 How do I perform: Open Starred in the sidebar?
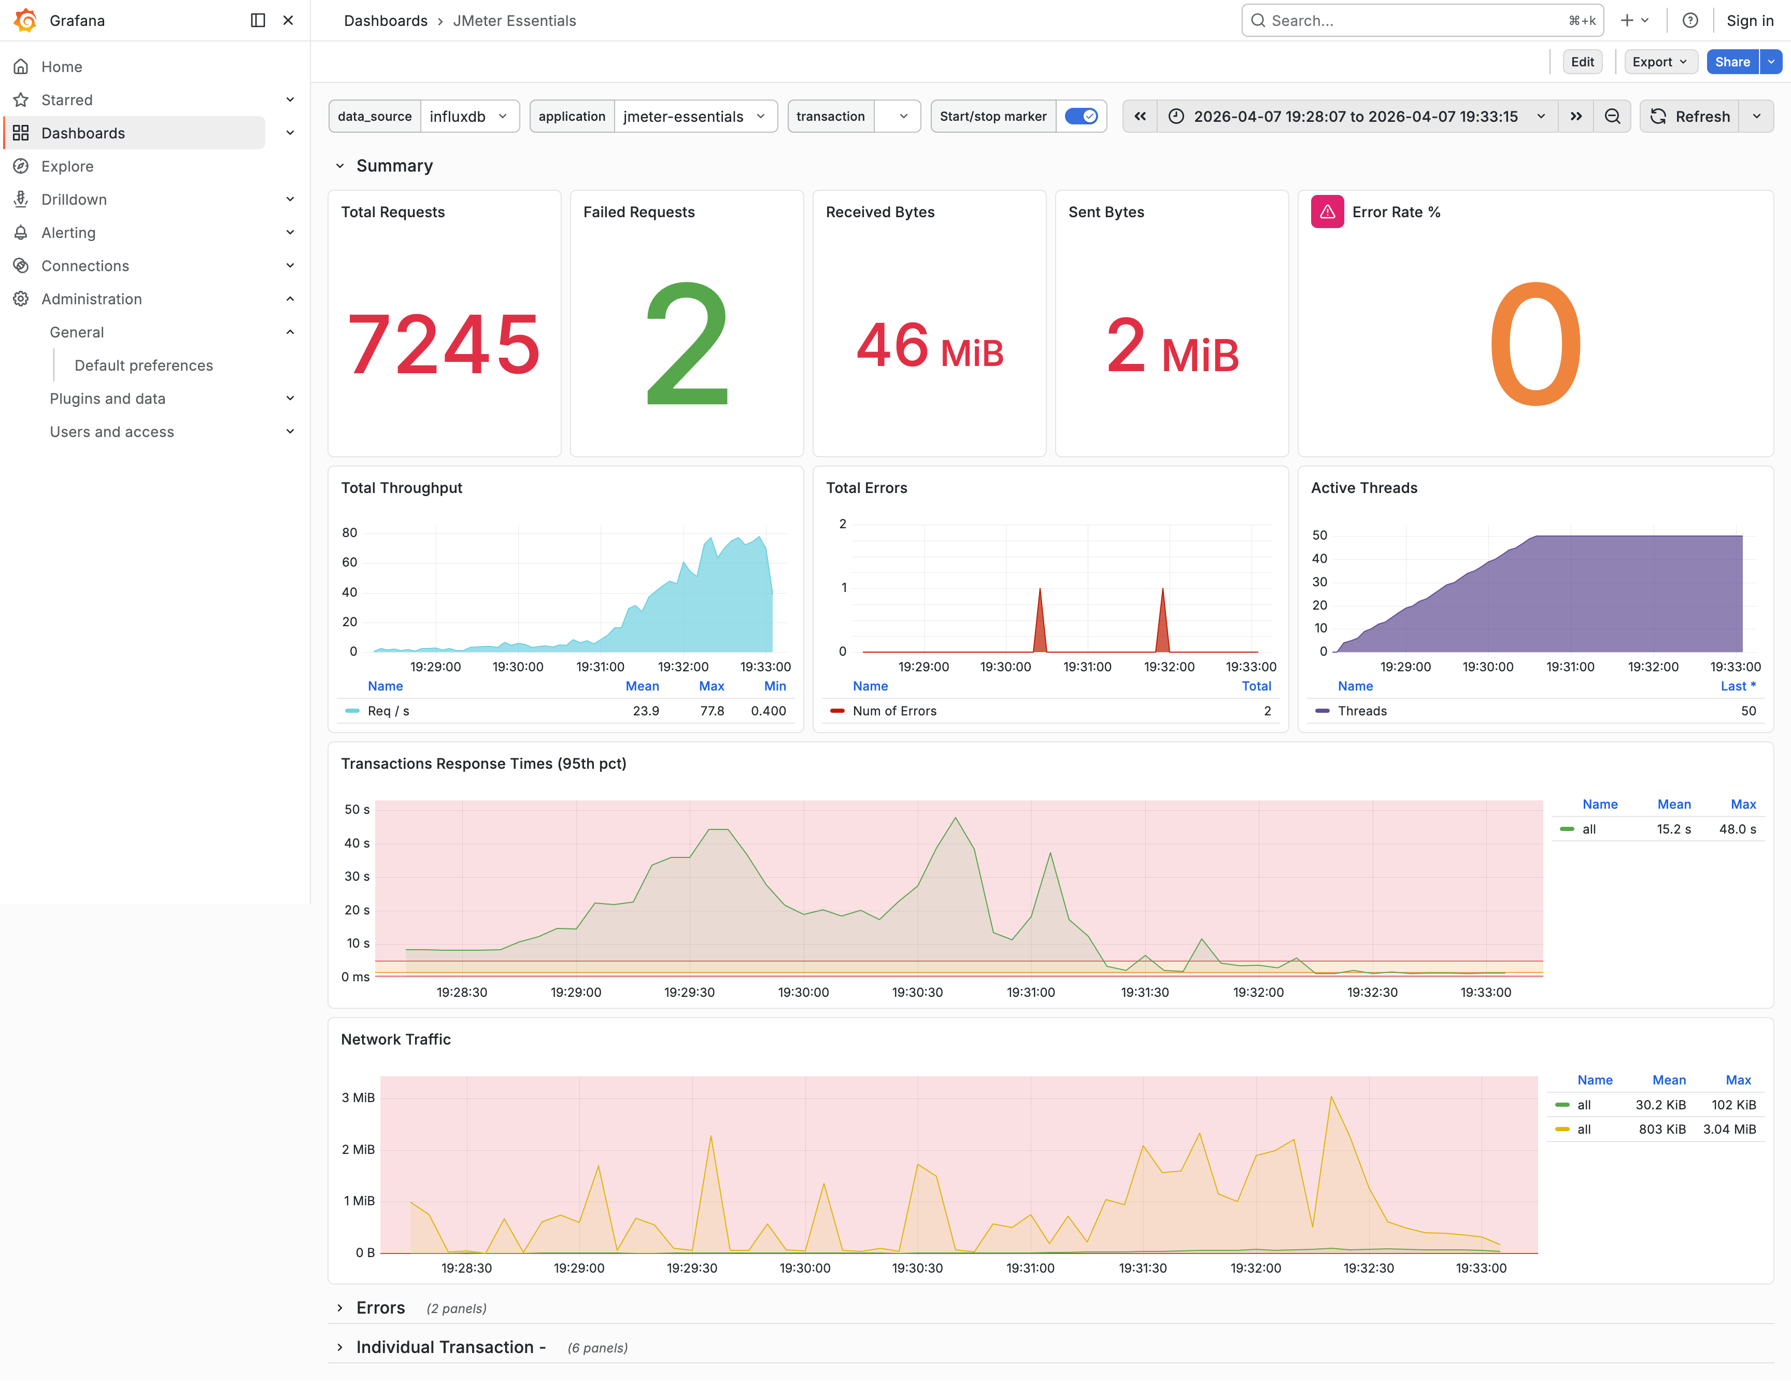click(x=66, y=100)
